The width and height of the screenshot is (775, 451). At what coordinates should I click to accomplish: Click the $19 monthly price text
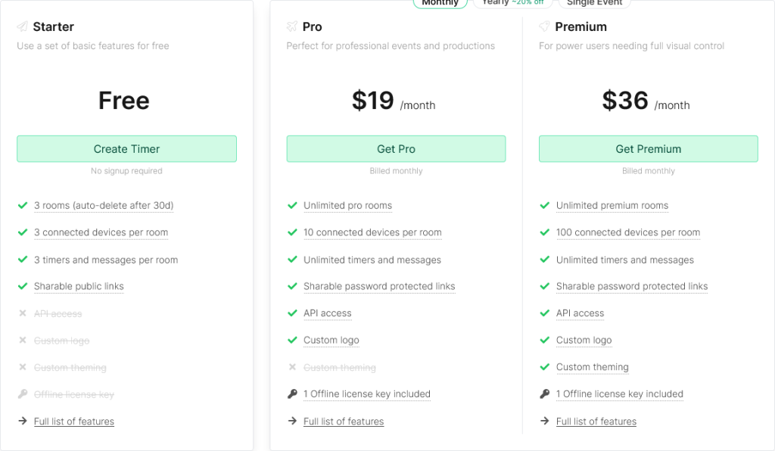[374, 101]
